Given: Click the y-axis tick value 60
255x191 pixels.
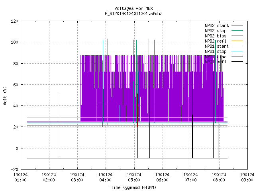Looking at the screenshot, I should pyautogui.click(x=16, y=85).
